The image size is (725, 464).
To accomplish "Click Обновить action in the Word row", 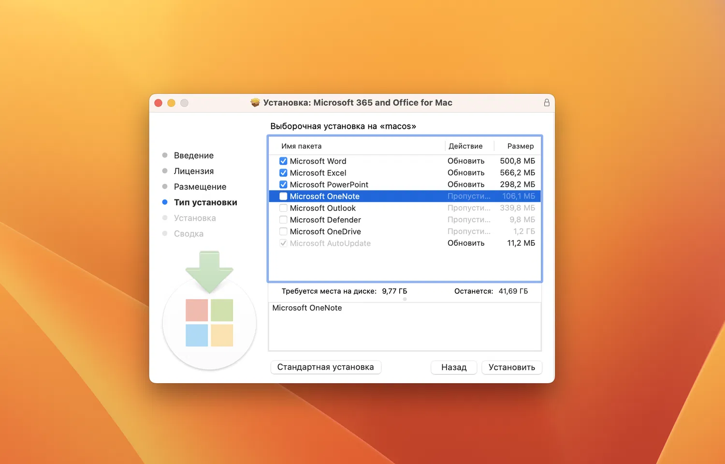I will pos(466,161).
